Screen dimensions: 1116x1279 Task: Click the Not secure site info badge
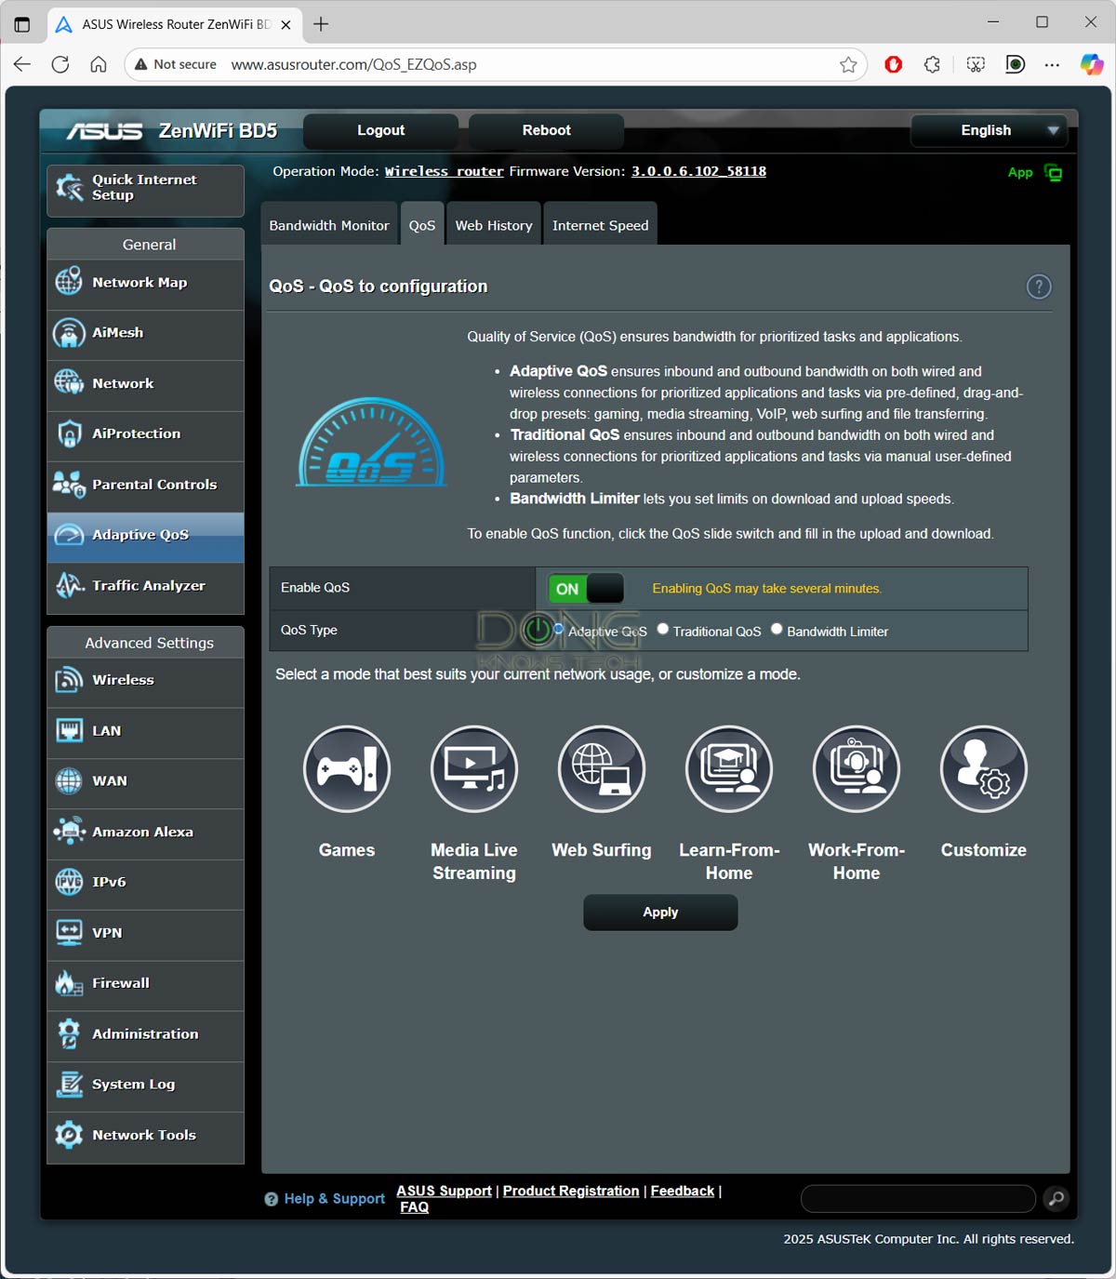176,64
